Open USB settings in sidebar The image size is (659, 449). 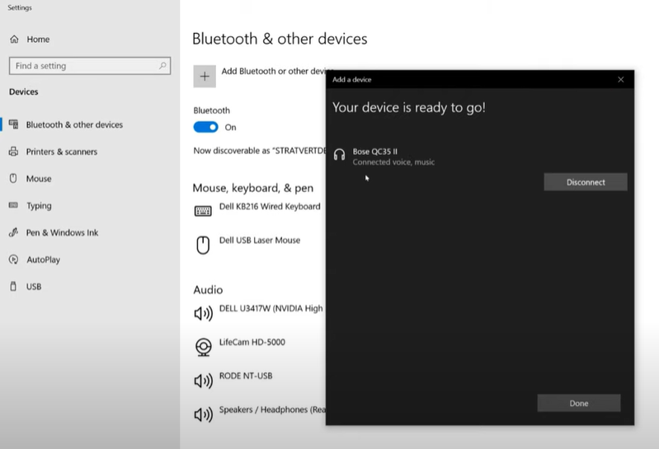tap(33, 287)
